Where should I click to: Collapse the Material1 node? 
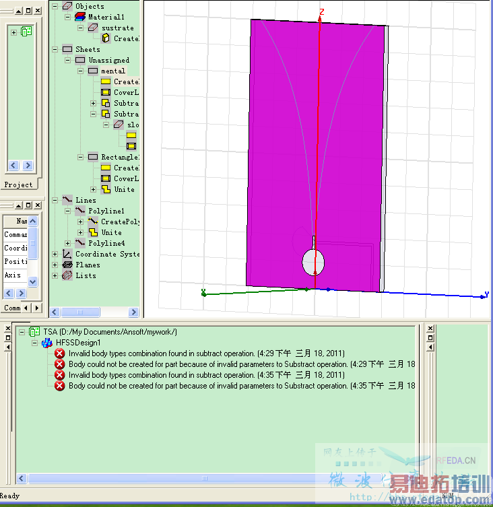coord(67,17)
